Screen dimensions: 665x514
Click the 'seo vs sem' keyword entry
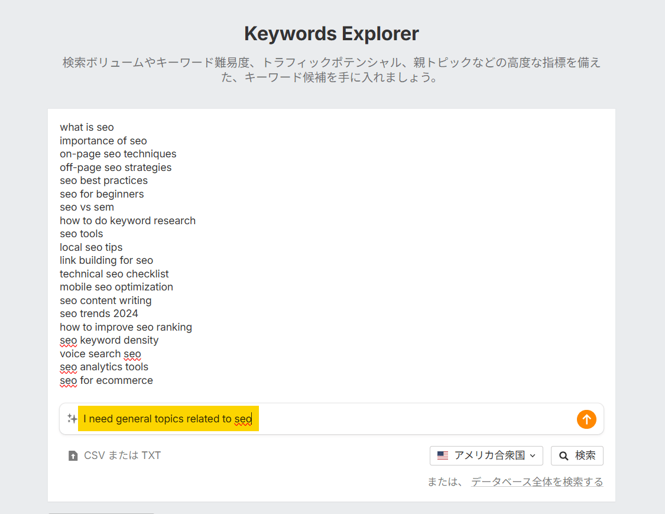(87, 207)
